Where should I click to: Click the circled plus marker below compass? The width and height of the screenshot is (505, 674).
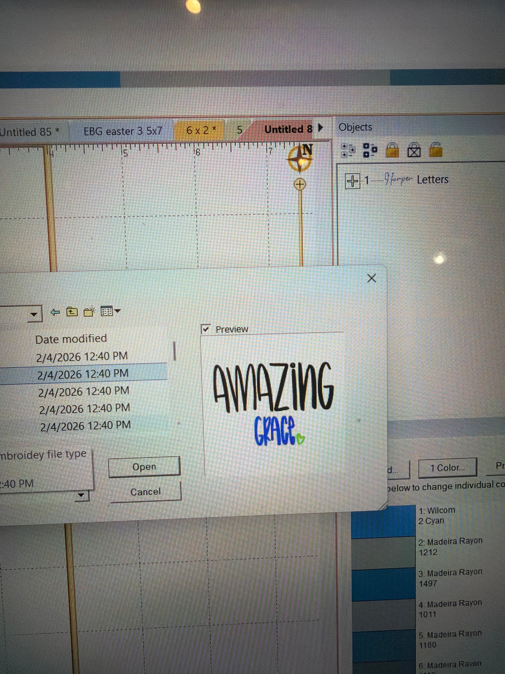pos(300,184)
